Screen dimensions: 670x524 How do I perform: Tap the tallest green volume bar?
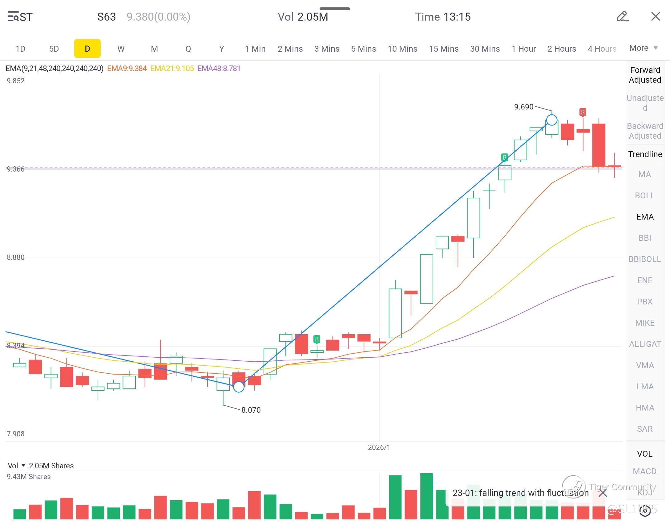pyautogui.click(x=426, y=496)
